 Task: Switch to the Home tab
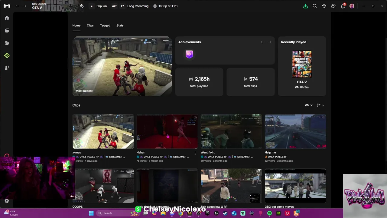[76, 25]
